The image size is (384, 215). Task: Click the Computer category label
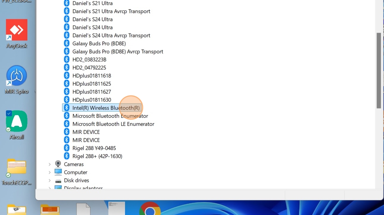75,172
